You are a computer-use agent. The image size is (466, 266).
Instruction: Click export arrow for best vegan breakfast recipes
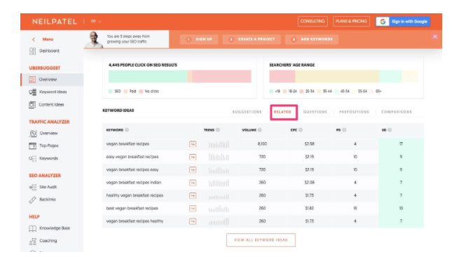(x=193, y=209)
